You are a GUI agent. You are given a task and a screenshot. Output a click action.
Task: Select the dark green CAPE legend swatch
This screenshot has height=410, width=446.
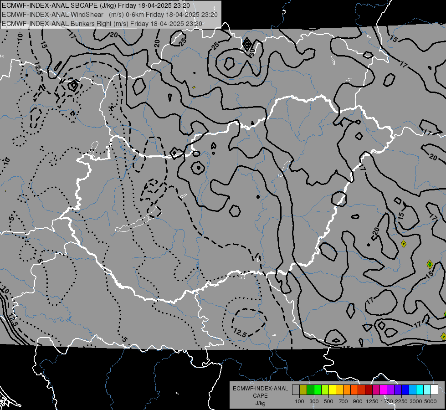pyautogui.click(x=310, y=390)
